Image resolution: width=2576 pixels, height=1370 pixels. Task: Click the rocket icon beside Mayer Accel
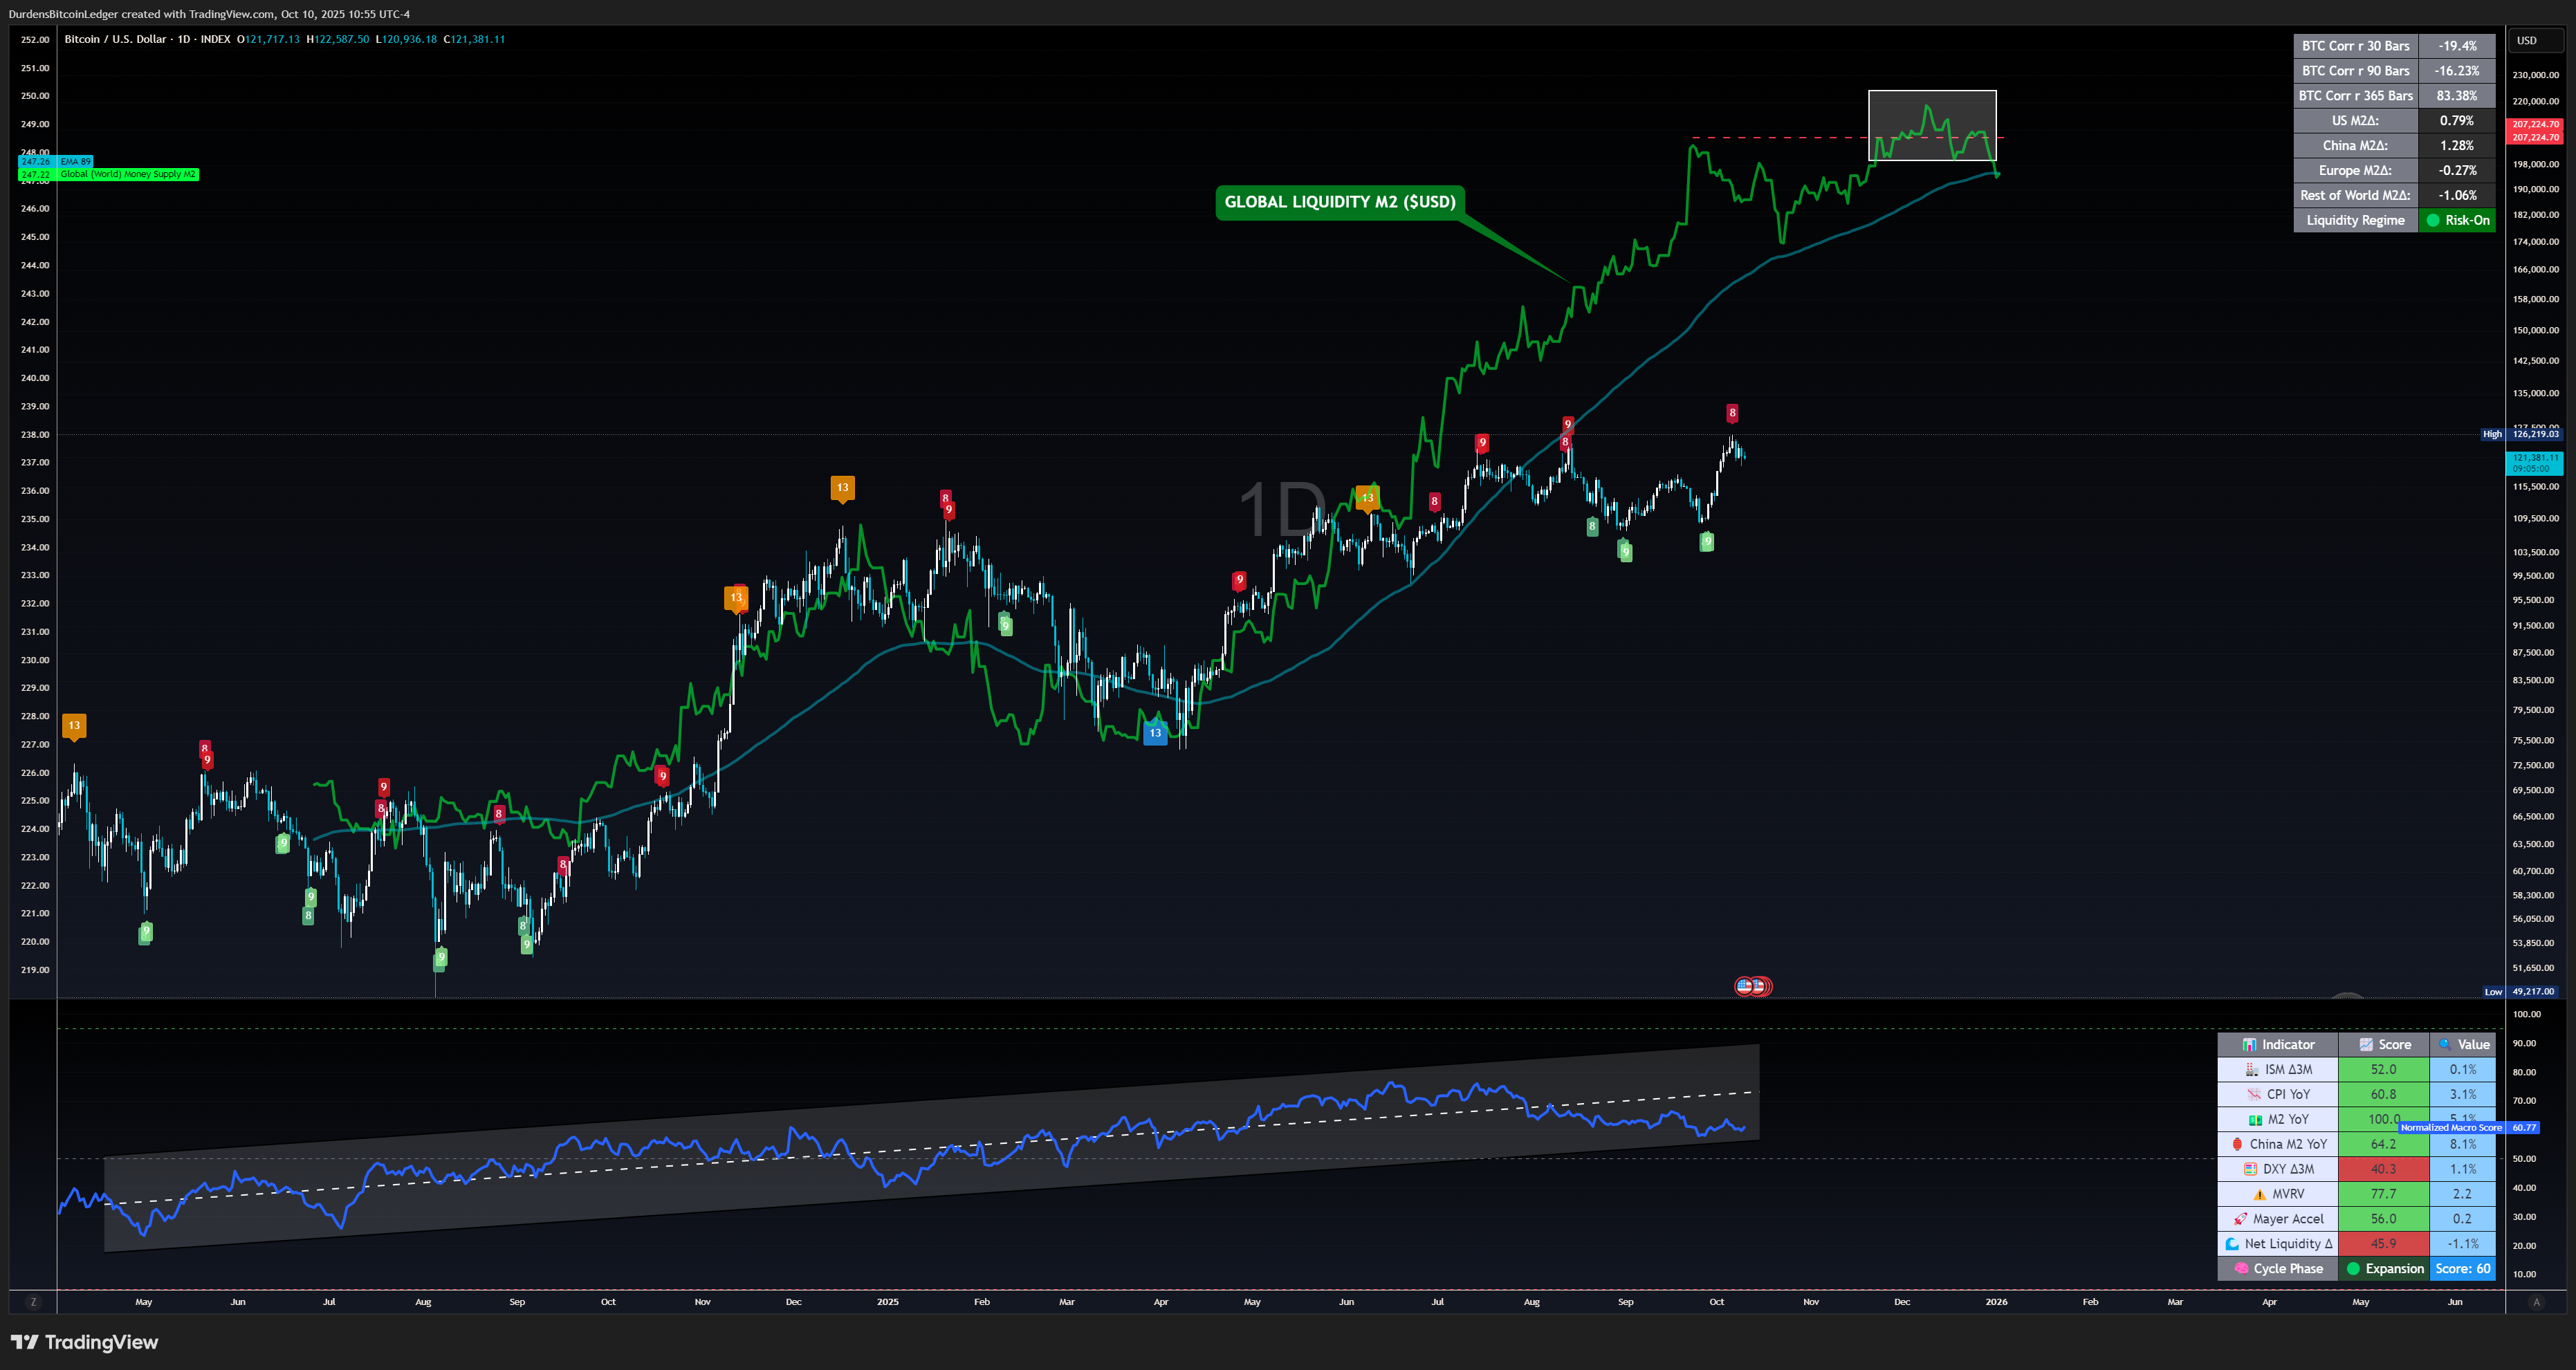(2240, 1219)
